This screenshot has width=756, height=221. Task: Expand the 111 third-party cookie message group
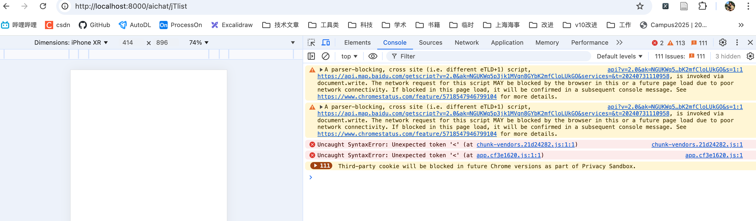(x=321, y=166)
